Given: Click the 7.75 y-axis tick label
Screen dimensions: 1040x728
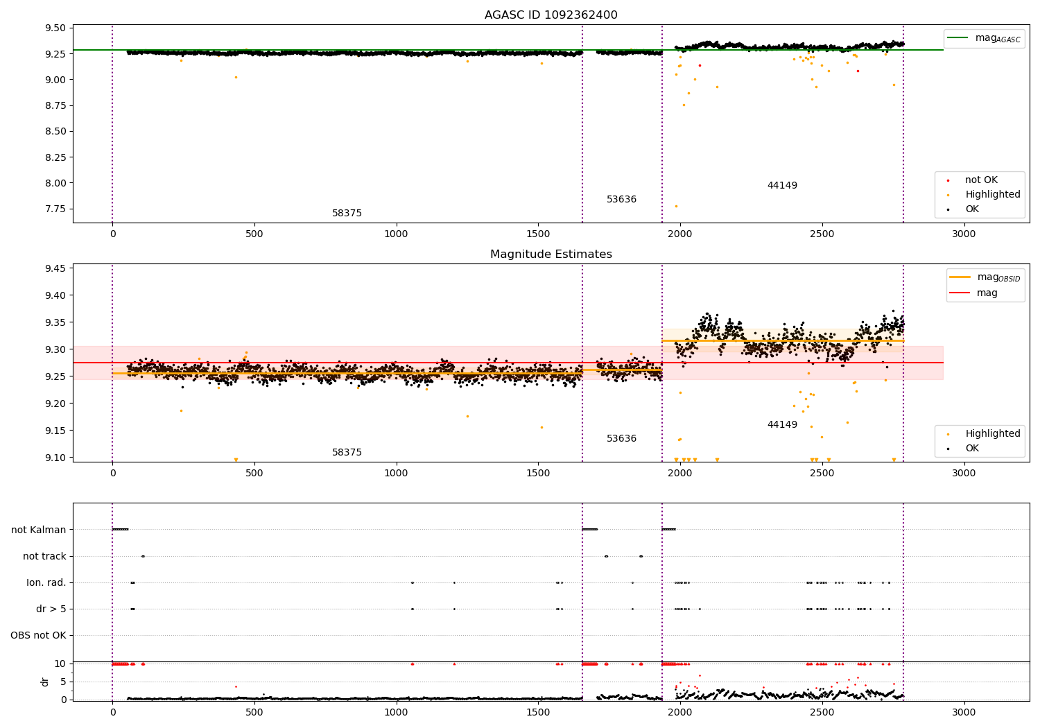Looking at the screenshot, I should tap(55, 209).
